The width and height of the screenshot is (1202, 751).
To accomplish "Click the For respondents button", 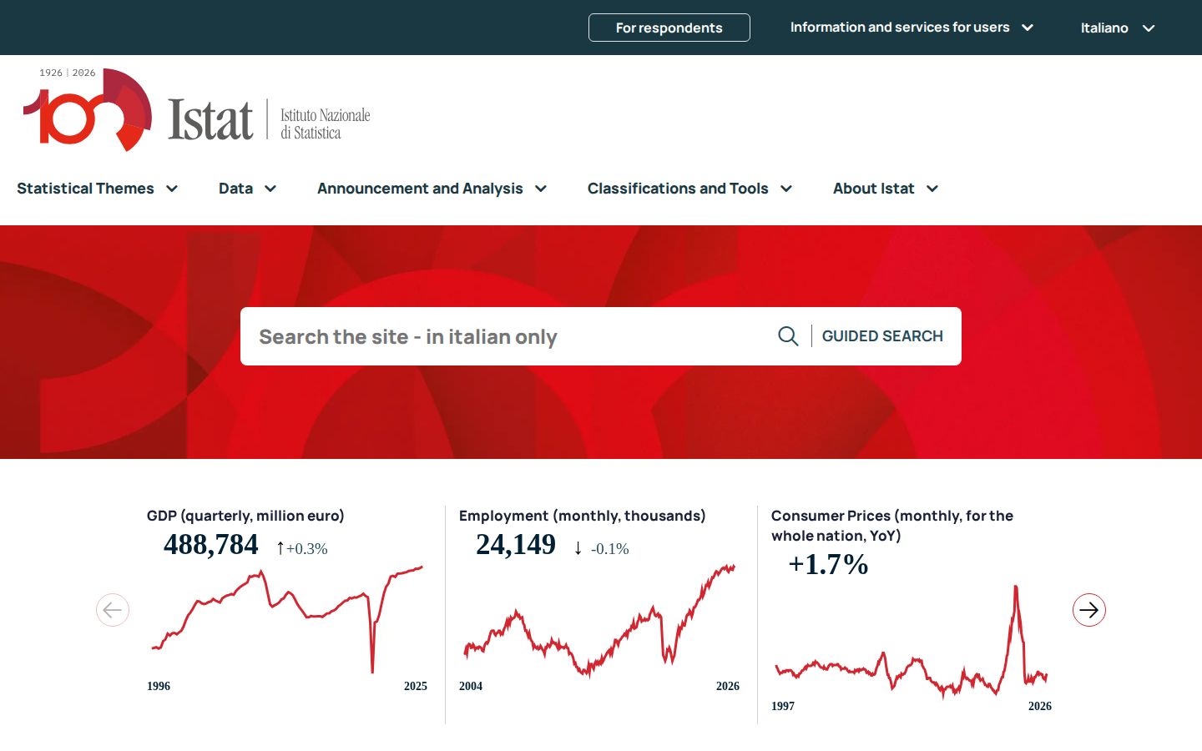I will (669, 28).
